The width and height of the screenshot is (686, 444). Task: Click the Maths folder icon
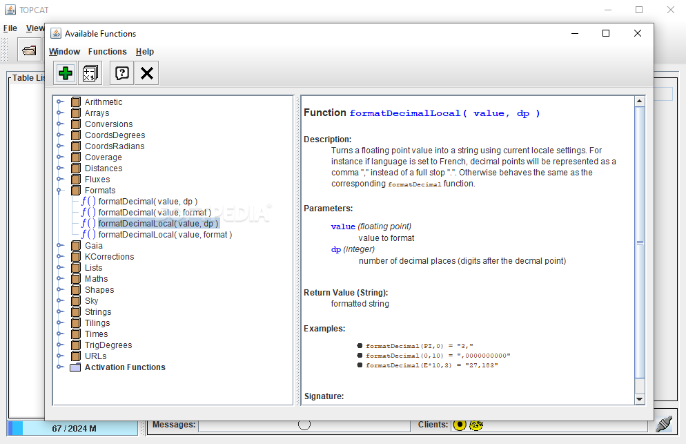click(76, 279)
